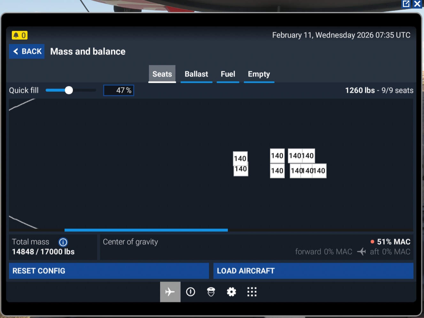Click the Total mass info icon
Screen dimensions: 424x318
pyautogui.click(x=63, y=242)
